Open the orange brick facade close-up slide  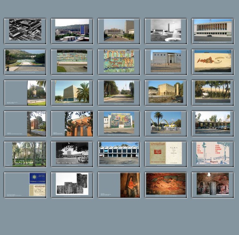[x=72, y=124]
